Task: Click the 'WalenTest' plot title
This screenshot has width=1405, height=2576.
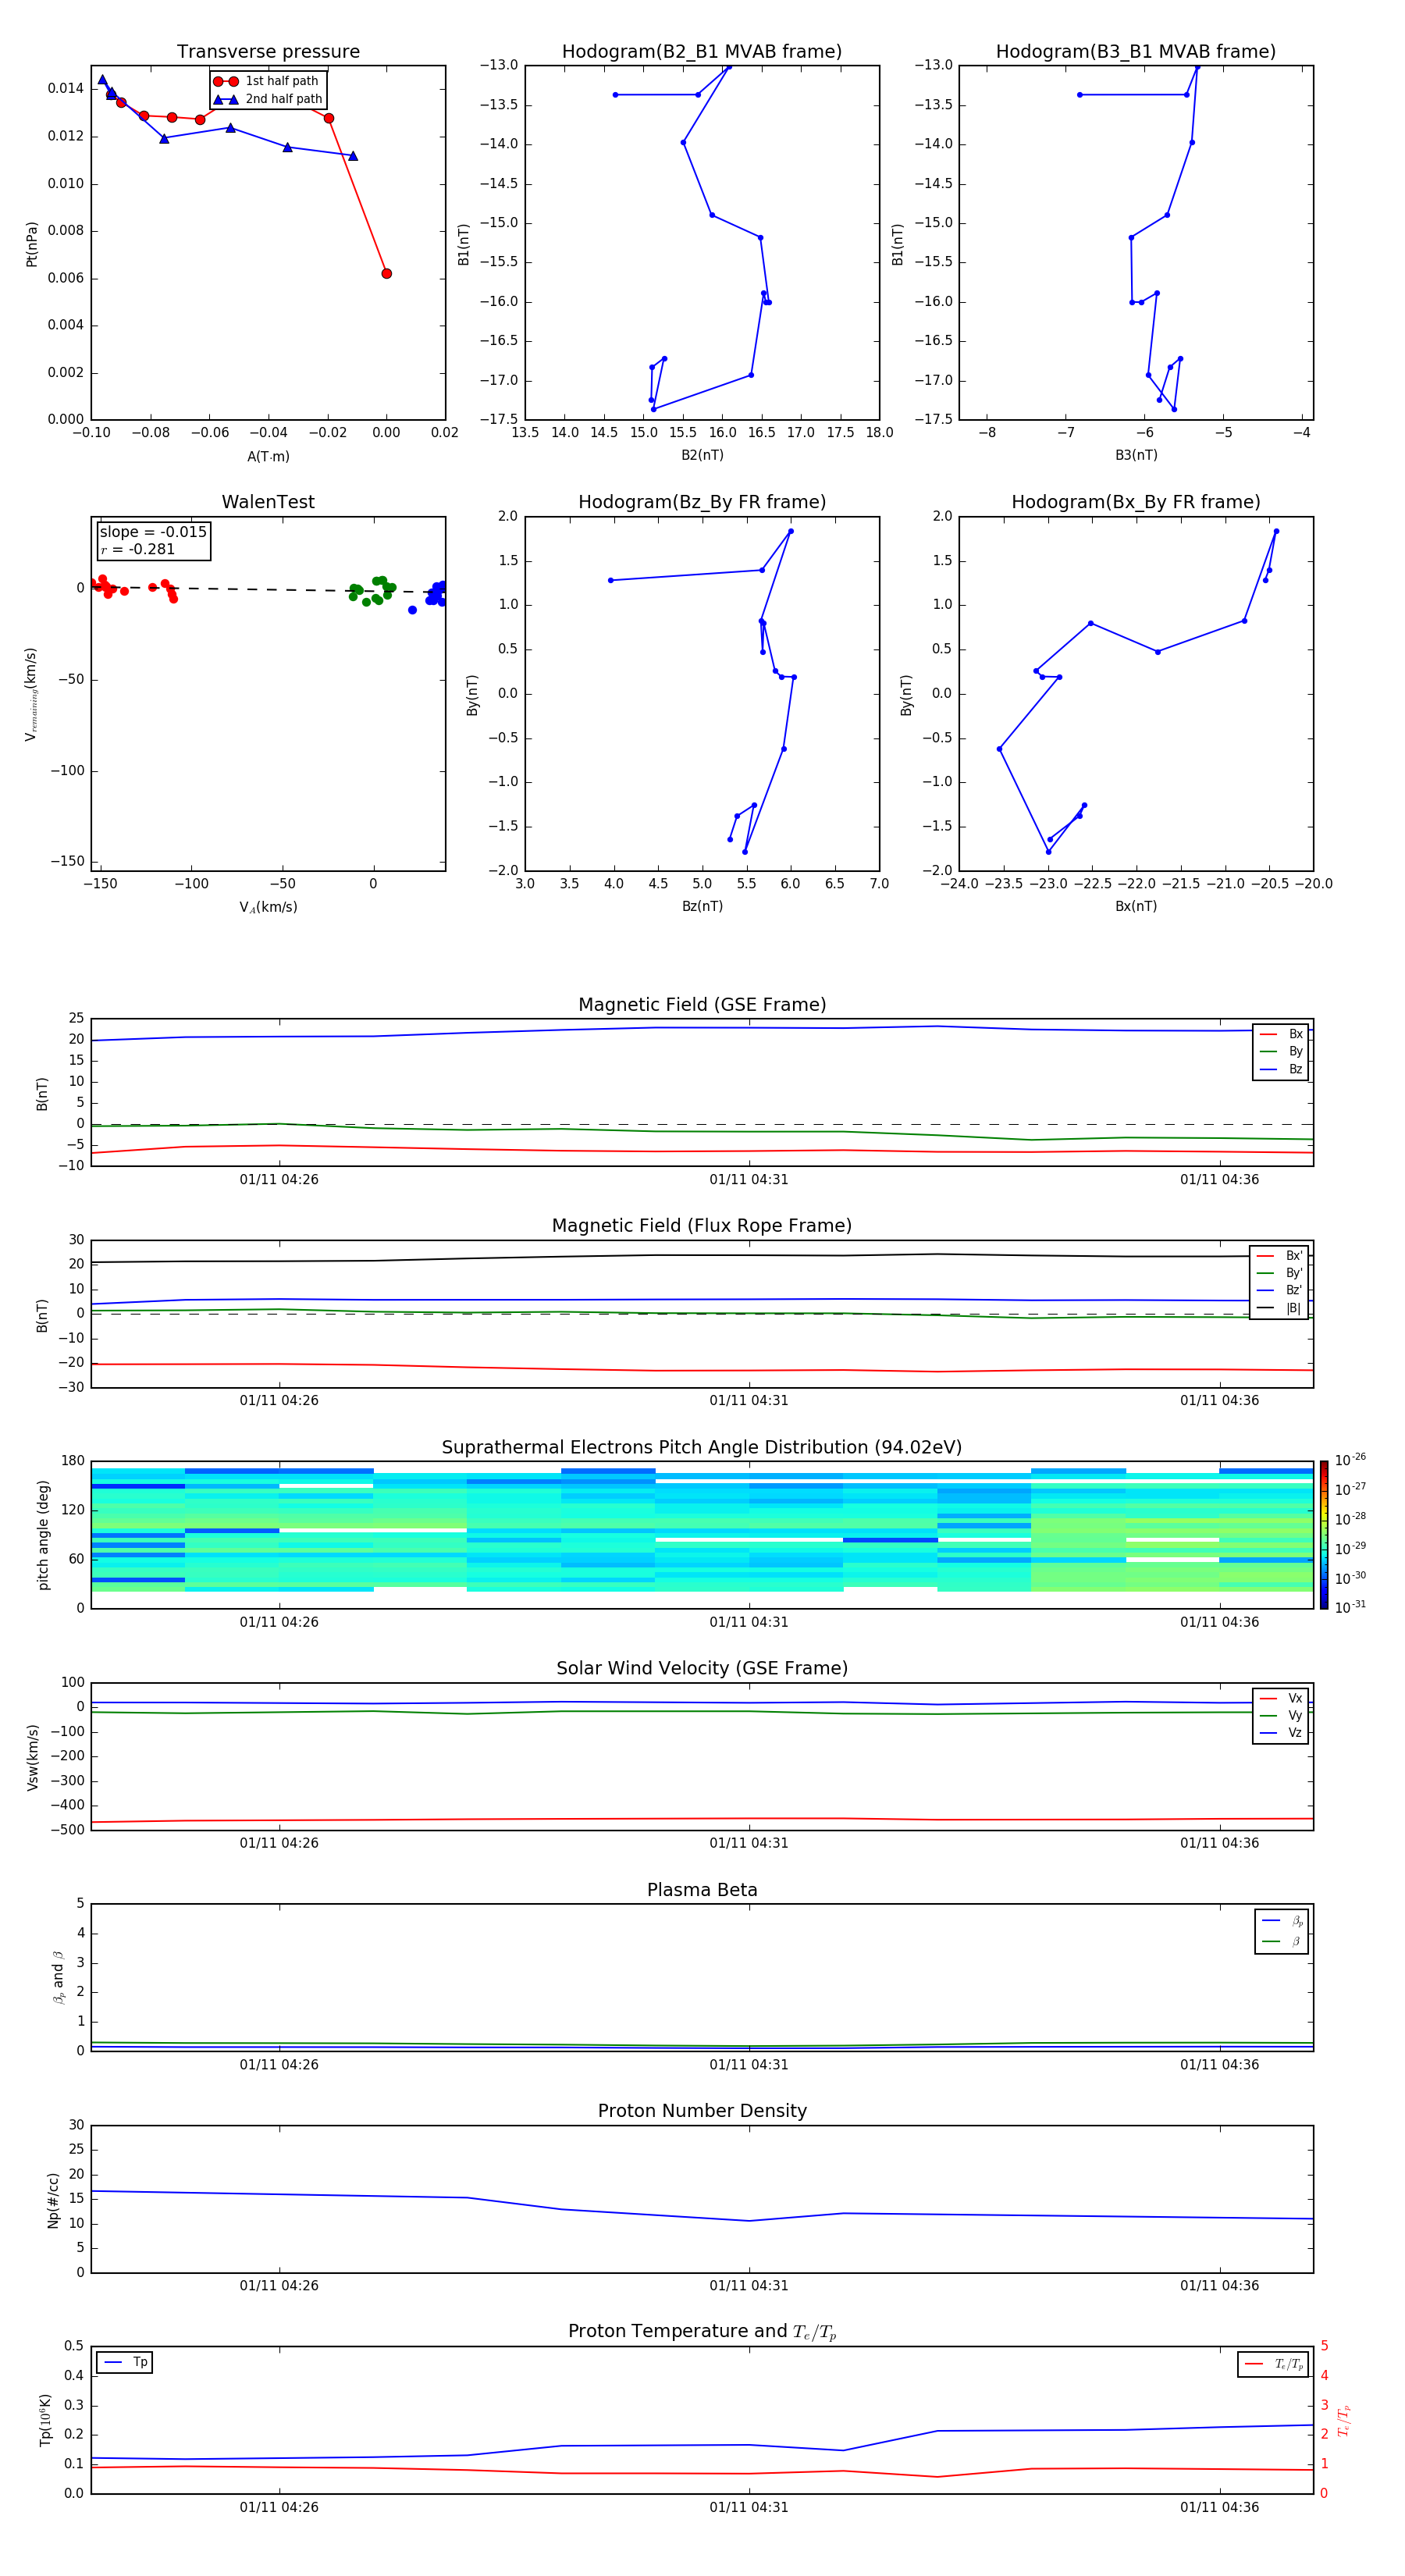Action: point(268,502)
